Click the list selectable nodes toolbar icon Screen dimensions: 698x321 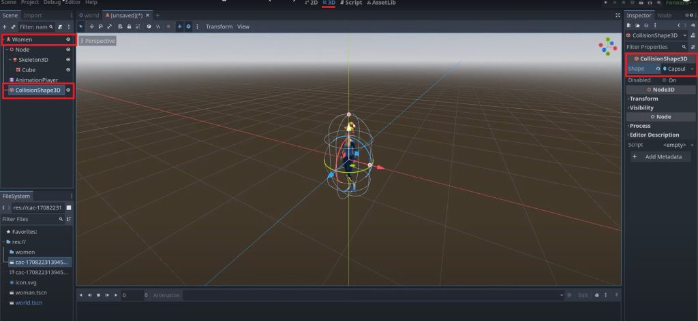pos(120,27)
